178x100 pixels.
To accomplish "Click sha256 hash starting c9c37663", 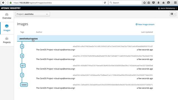I will click(113, 46).
